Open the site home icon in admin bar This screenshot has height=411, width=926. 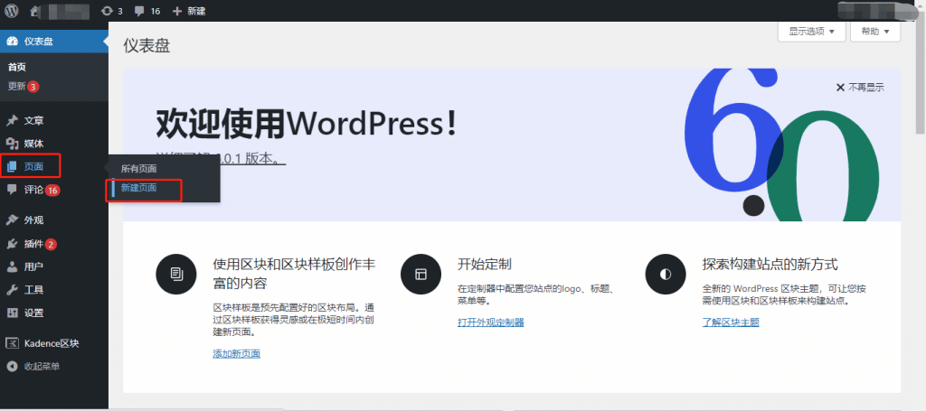36,11
